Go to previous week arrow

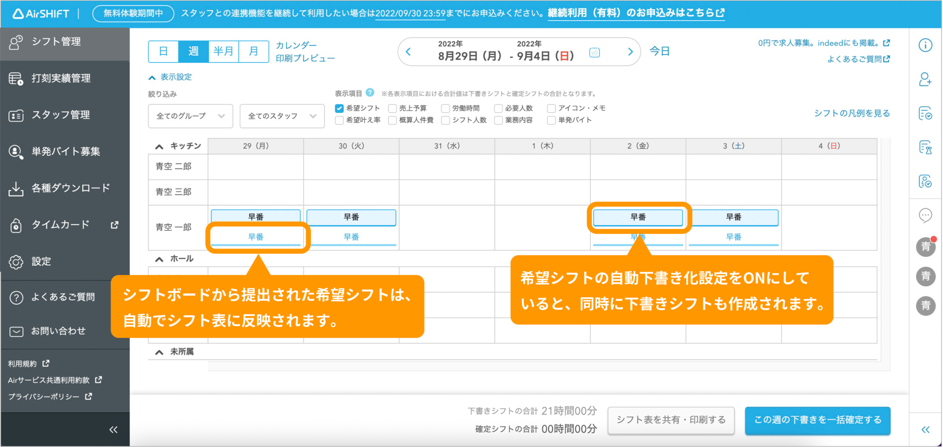point(409,52)
